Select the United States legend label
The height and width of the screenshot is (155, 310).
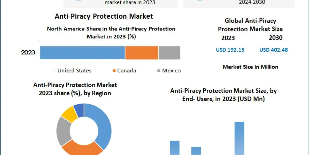(x=74, y=71)
